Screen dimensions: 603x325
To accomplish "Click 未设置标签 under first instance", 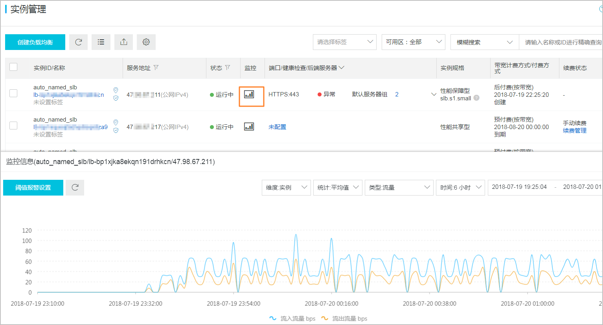I will pos(48,102).
